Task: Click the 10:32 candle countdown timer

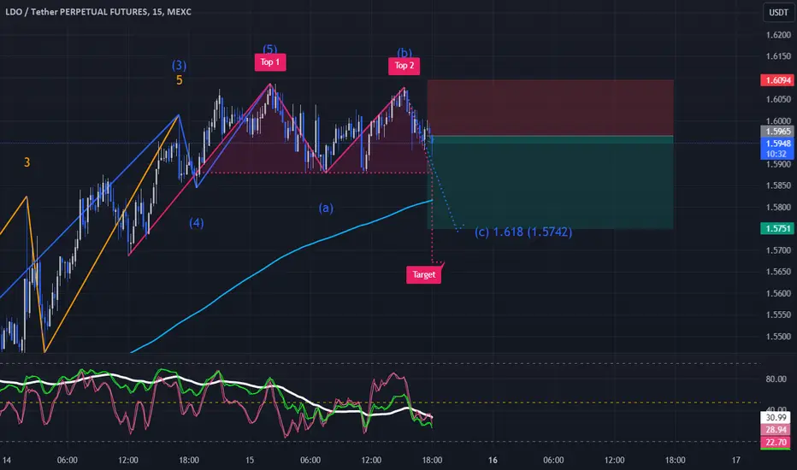Action: click(776, 154)
